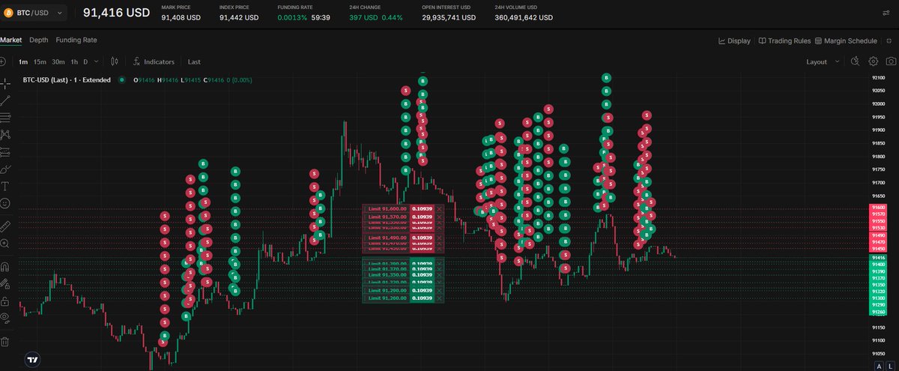The height and width of the screenshot is (371, 899).
Task: Select the Limit 91,600.00 order label
Action: click(x=387, y=208)
